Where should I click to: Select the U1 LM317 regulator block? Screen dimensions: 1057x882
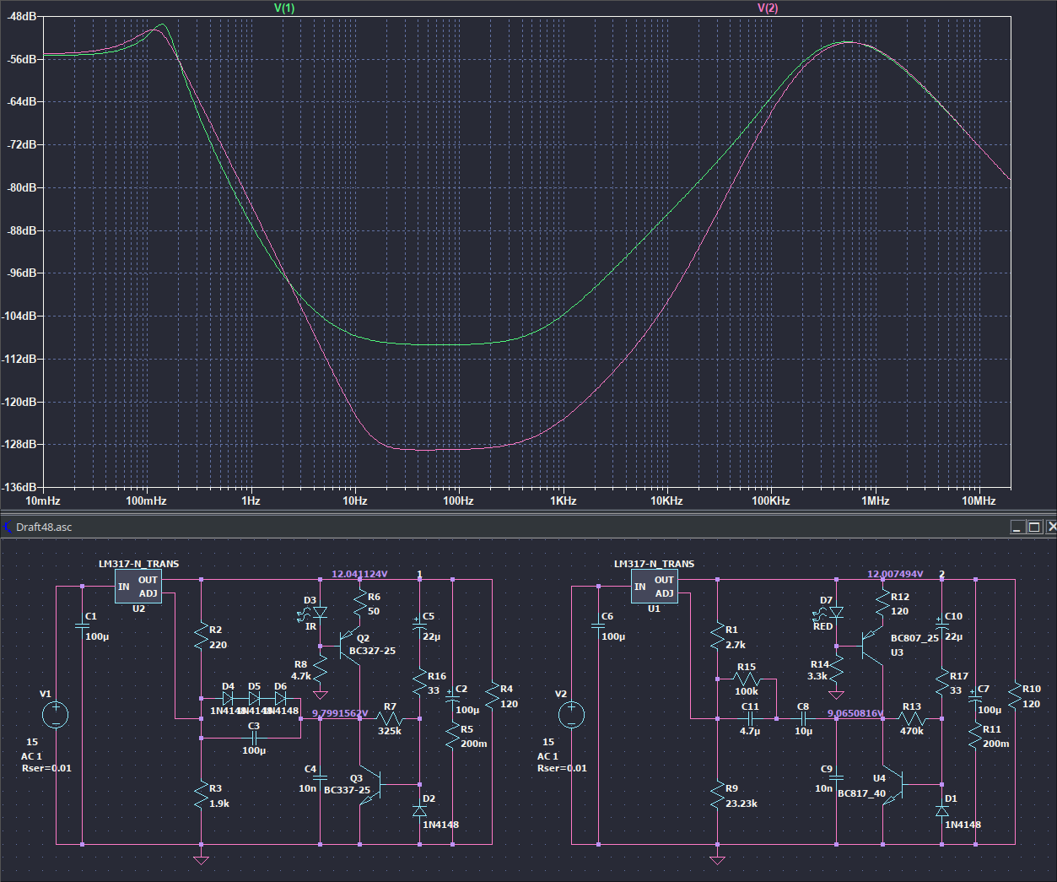[x=655, y=587]
